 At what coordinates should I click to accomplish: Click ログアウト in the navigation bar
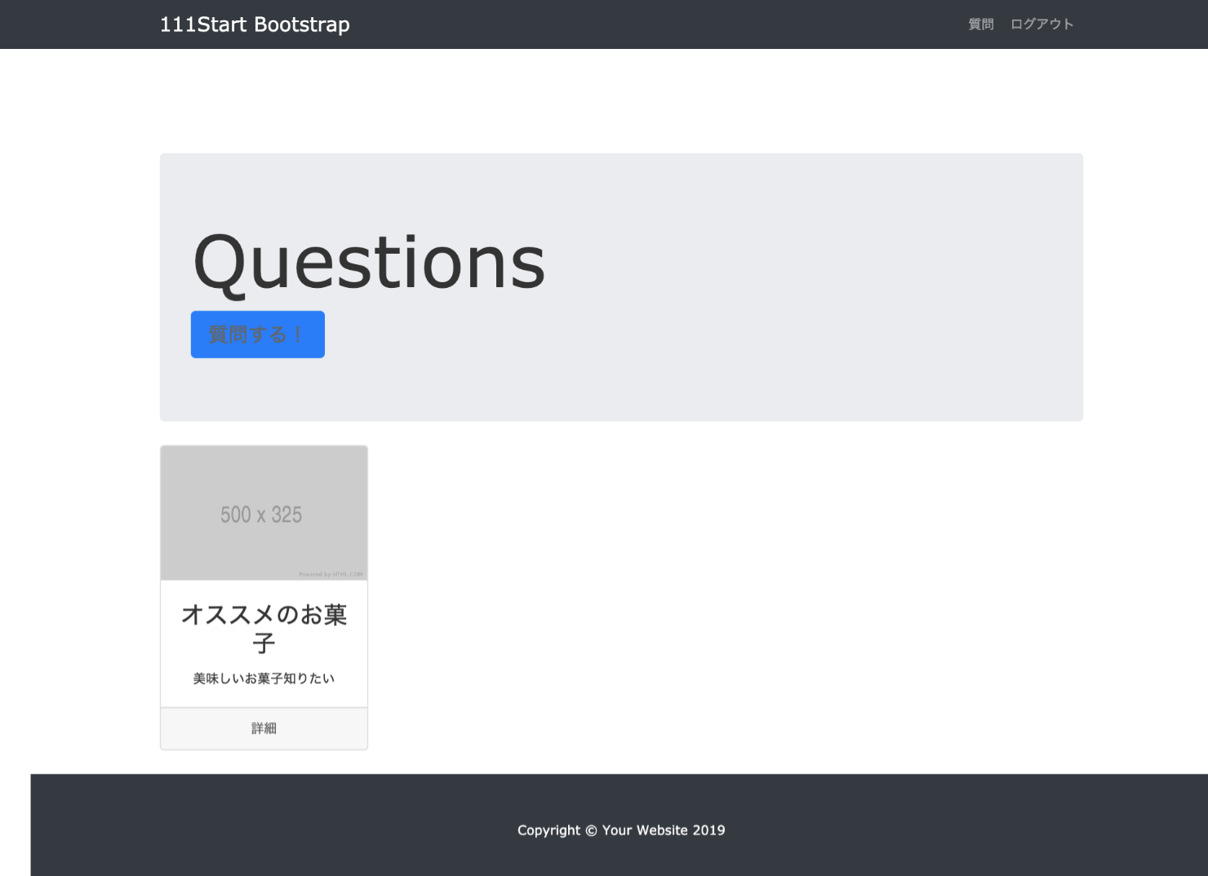point(1041,24)
